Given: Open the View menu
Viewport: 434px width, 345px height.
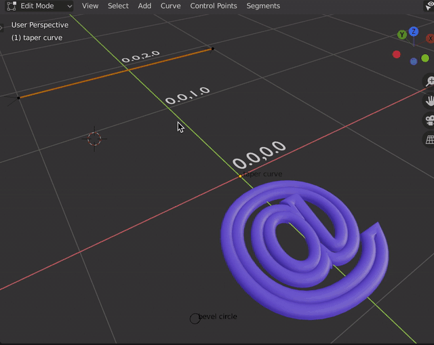Looking at the screenshot, I should [90, 6].
